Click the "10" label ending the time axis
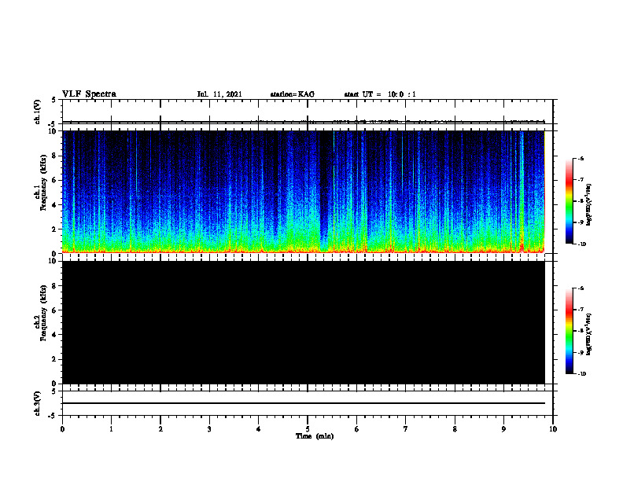This screenshot has height=481, width=623. point(553,429)
